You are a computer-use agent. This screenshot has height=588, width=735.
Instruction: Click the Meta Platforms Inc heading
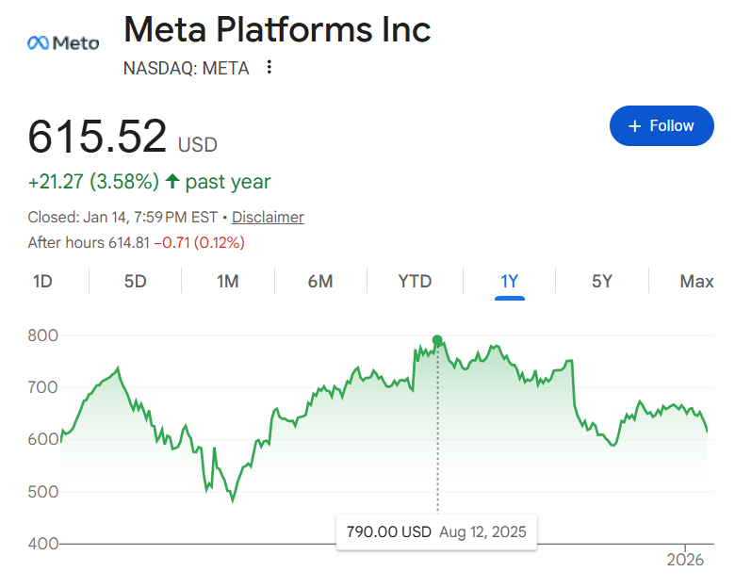[x=277, y=30]
